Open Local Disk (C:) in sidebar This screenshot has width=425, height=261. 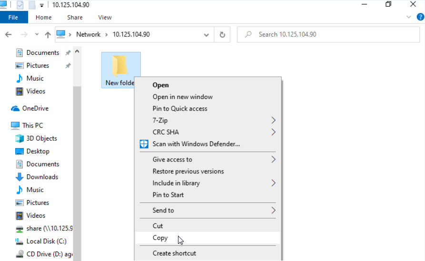pos(46,241)
